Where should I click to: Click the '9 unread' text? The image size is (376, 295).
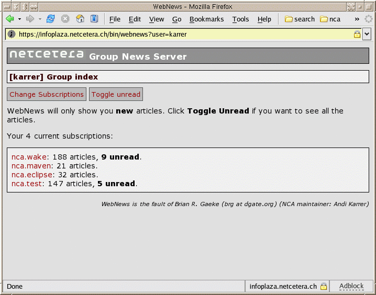point(120,157)
